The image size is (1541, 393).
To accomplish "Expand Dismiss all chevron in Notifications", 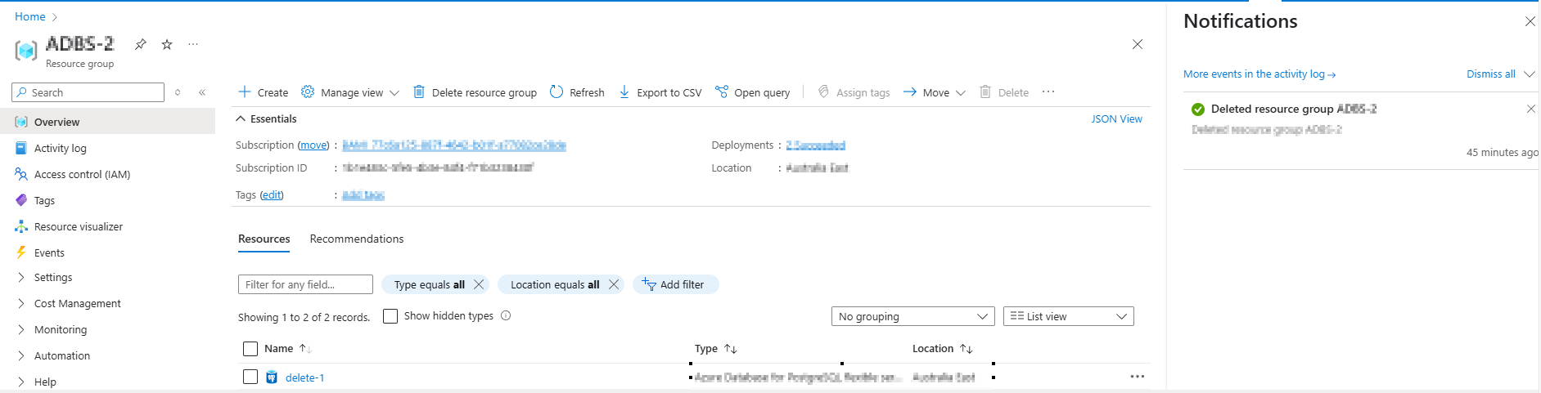I will pos(1529,74).
